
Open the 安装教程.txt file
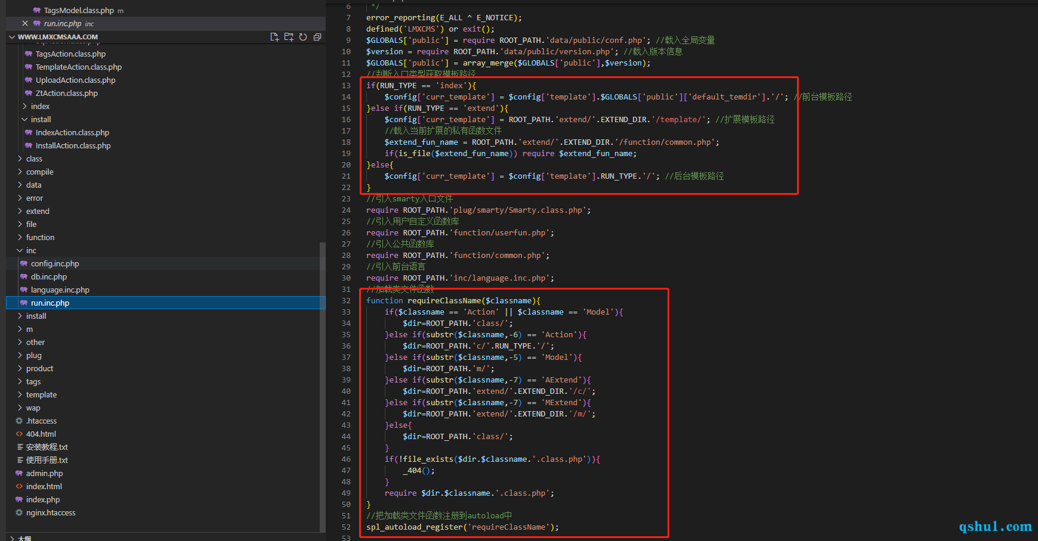47,447
